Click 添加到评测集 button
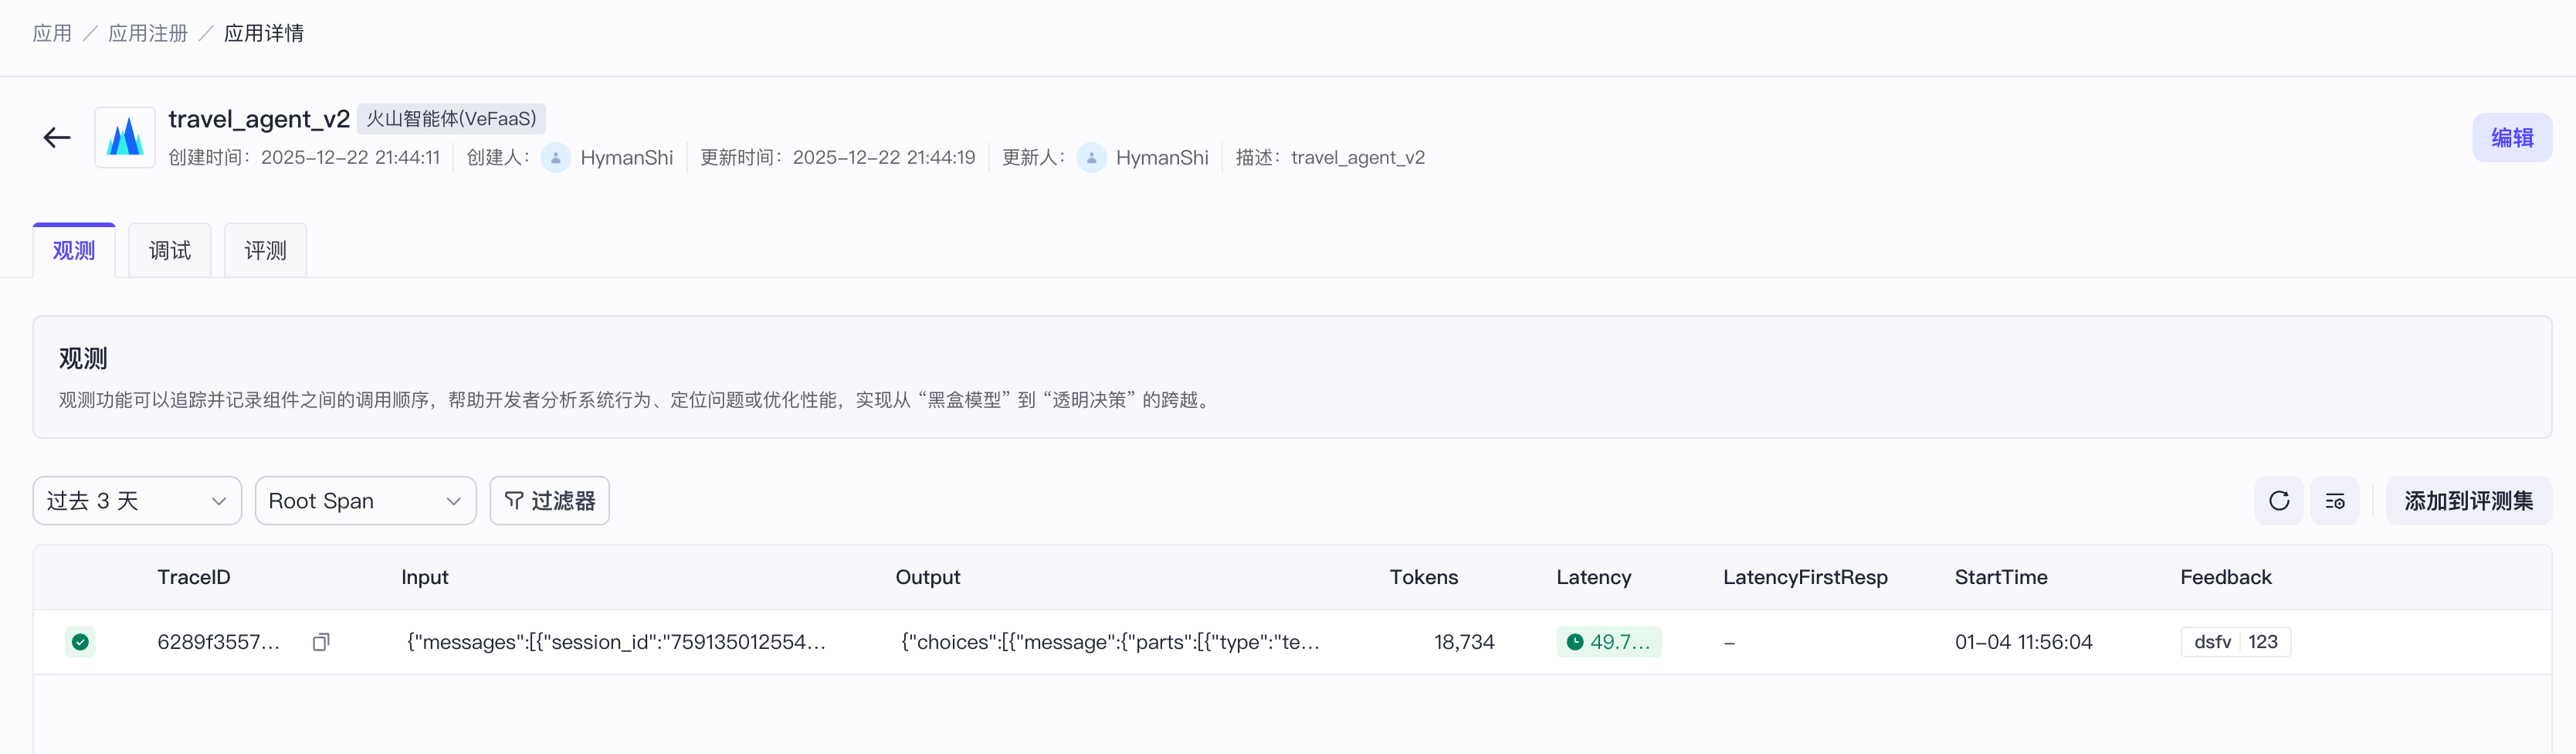Image resolution: width=2576 pixels, height=754 pixels. click(2468, 501)
